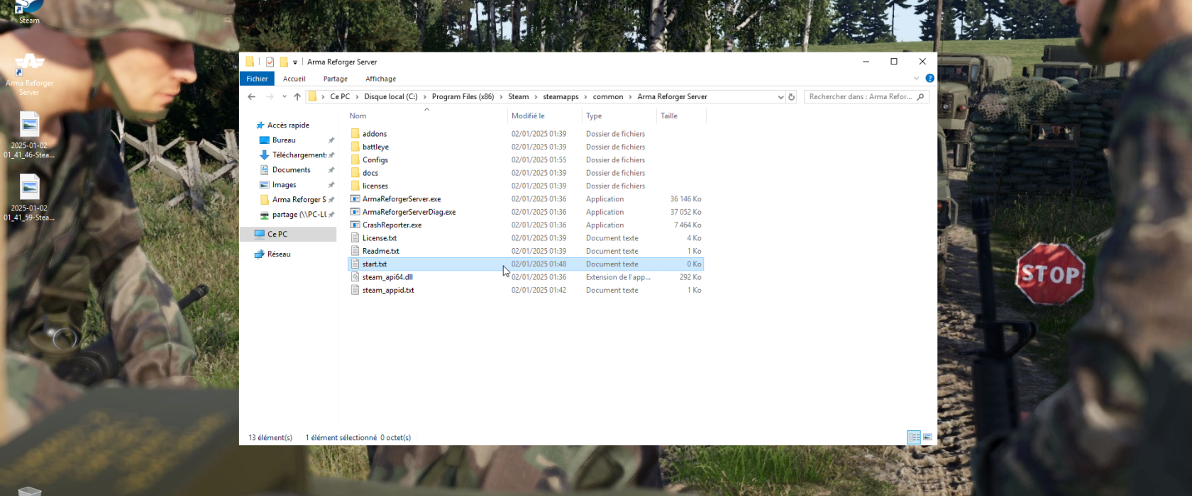Select the battleye folder

pos(375,147)
